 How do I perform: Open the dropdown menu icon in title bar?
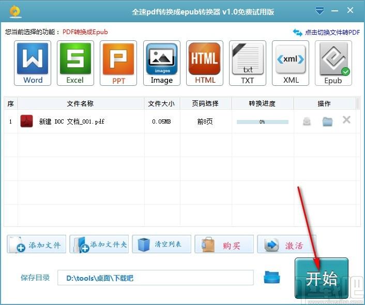pyautogui.click(x=320, y=10)
